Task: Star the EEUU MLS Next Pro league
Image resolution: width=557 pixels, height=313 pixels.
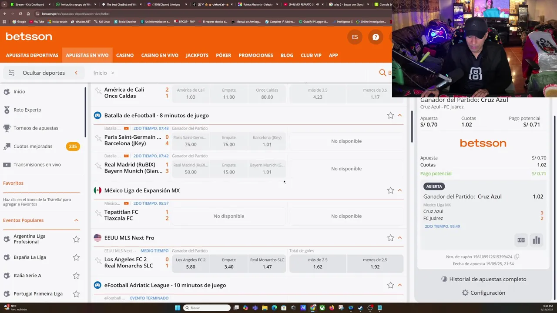Action: tap(390, 238)
